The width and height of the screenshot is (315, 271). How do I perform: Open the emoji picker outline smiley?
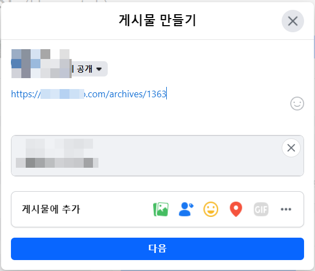point(297,104)
